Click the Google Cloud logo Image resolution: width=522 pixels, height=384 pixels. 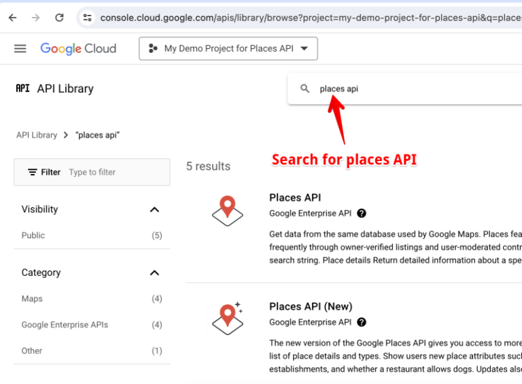pos(78,48)
